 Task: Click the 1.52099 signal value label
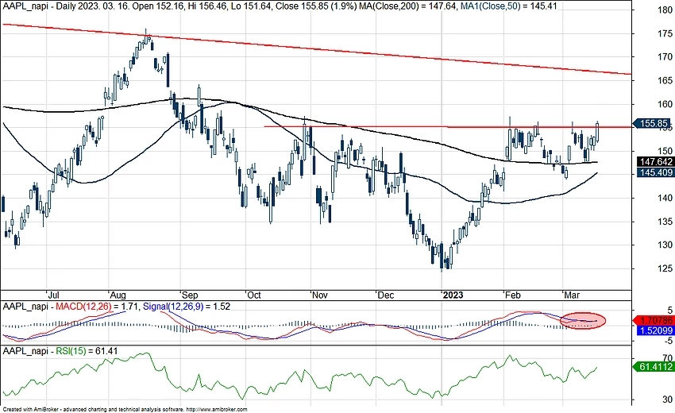point(655,330)
